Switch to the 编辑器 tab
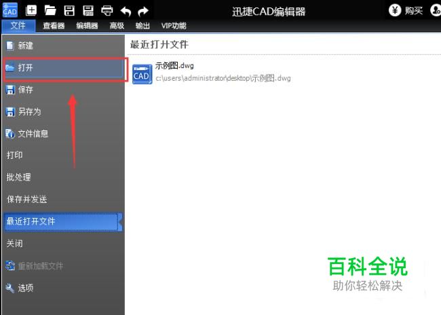This screenshot has width=441, height=315. tap(87, 26)
